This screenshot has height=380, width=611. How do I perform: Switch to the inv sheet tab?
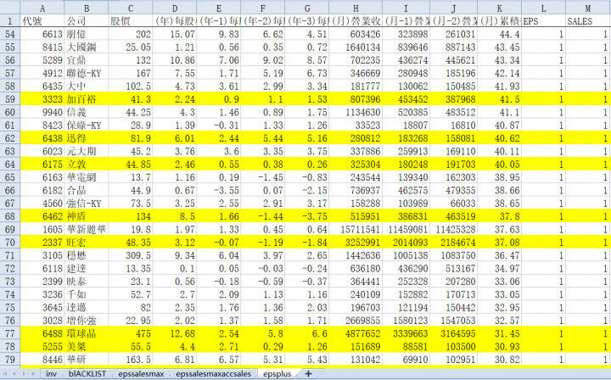(51, 374)
